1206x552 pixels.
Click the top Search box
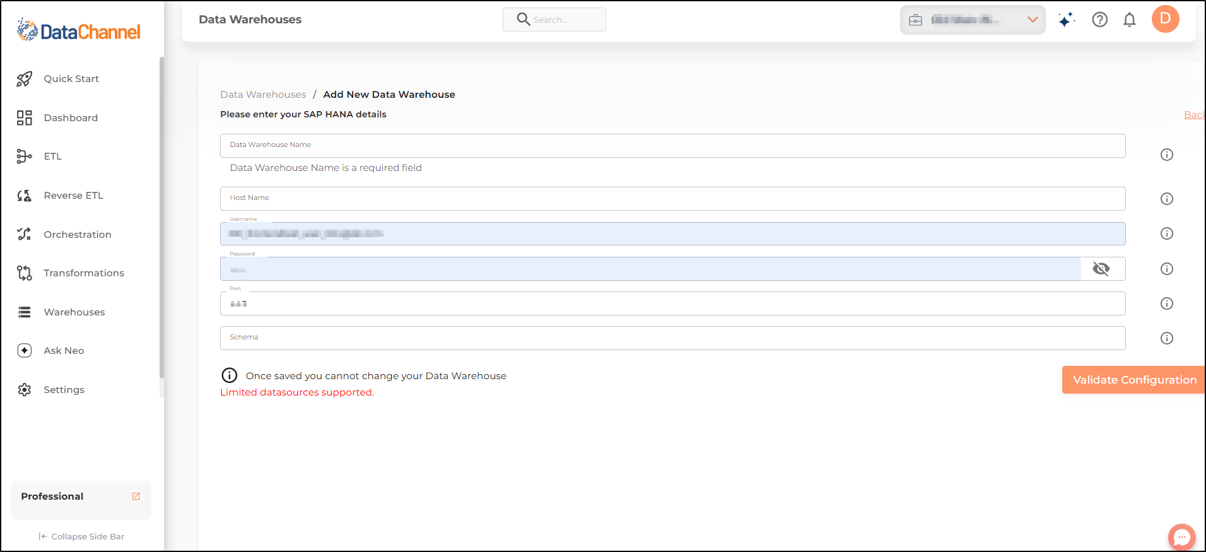(554, 20)
